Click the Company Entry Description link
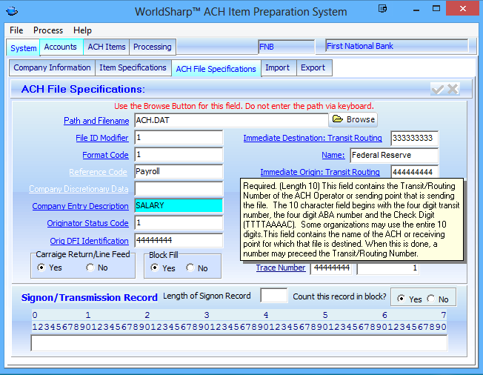Screen dimensions: 483x375 [x=80, y=206]
